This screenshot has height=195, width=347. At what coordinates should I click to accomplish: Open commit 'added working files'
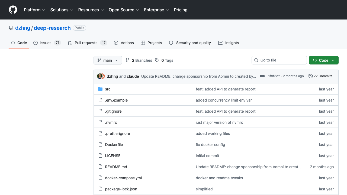213,134
